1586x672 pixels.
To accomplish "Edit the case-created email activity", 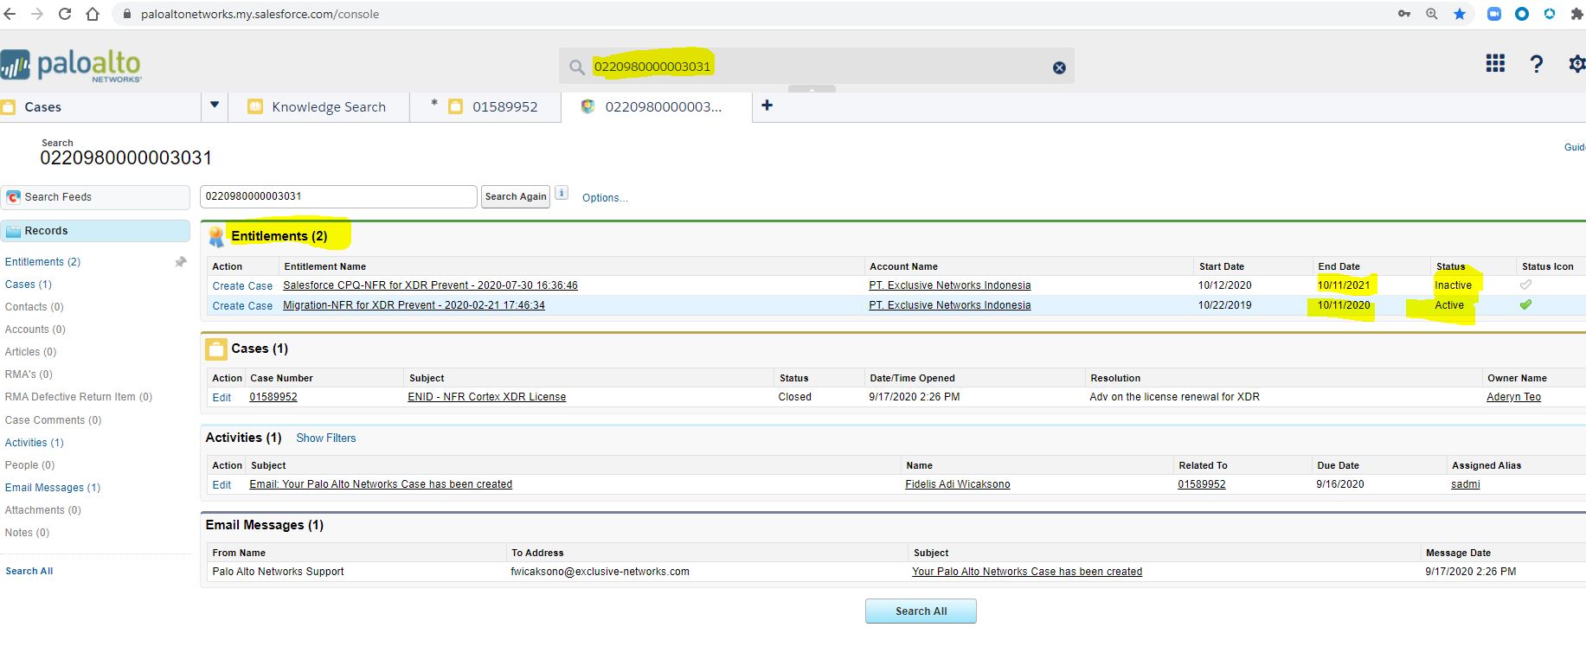I will tap(222, 485).
